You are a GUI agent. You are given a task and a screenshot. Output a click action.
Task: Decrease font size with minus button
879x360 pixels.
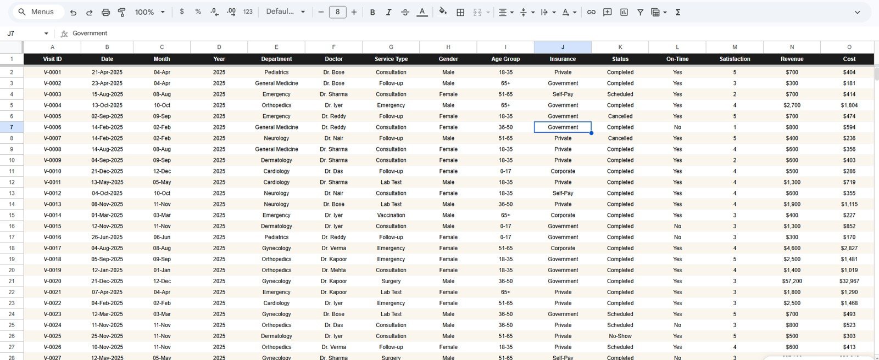pyautogui.click(x=321, y=12)
